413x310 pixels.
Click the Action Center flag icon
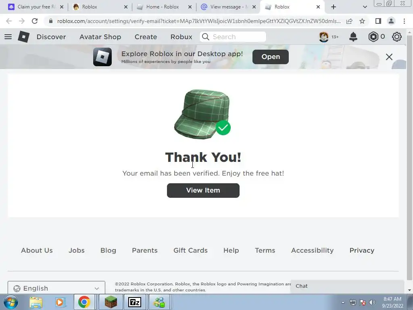(363, 303)
